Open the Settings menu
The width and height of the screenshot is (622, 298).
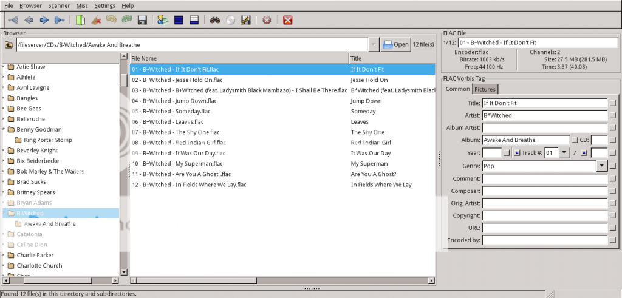(x=104, y=5)
